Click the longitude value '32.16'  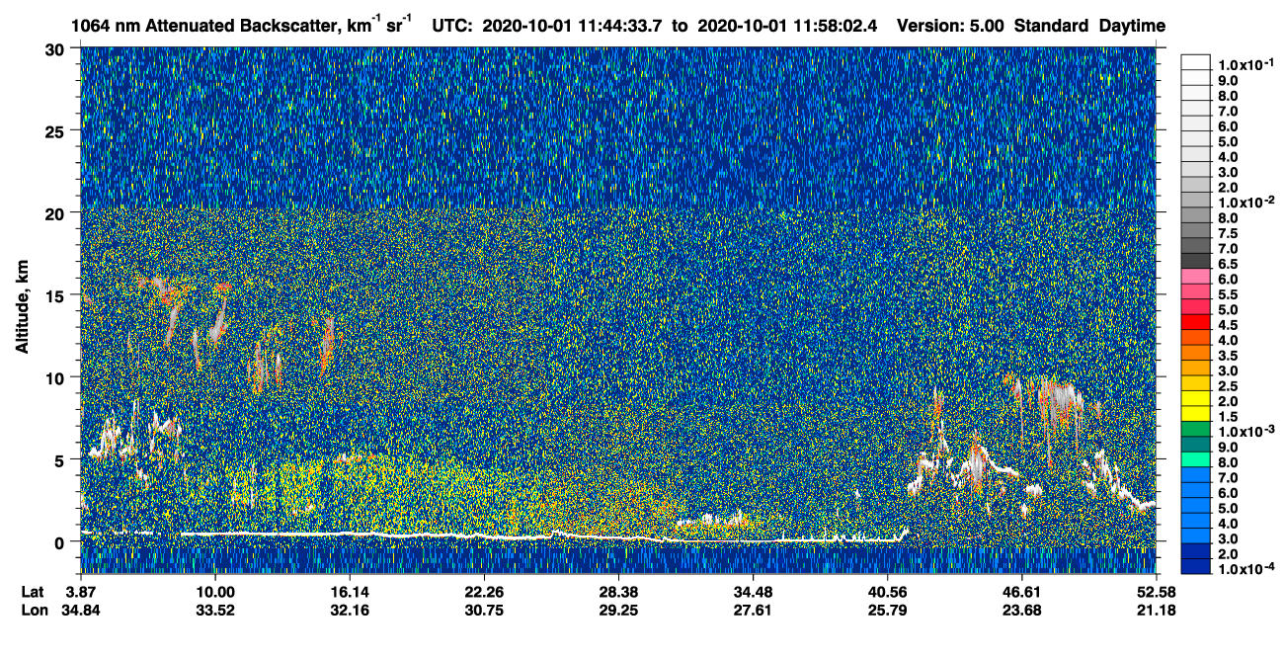click(350, 610)
